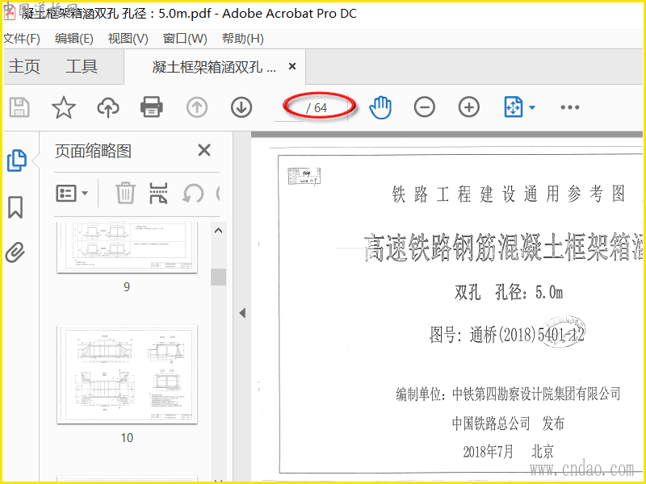Click the thumbnails scrollbar handle
Image resolution: width=646 pixels, height=484 pixels.
pyautogui.click(x=218, y=277)
